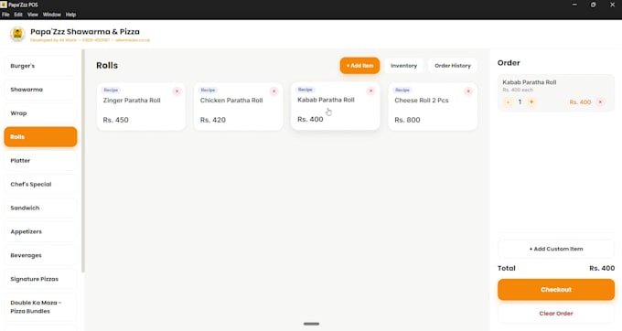The image size is (622, 331).
Task: Click the Recipe tag on Cheese Roll 2 Pcs
Action: coord(402,91)
